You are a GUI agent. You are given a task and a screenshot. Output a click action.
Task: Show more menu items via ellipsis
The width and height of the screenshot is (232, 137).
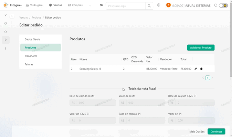click(x=90, y=5)
